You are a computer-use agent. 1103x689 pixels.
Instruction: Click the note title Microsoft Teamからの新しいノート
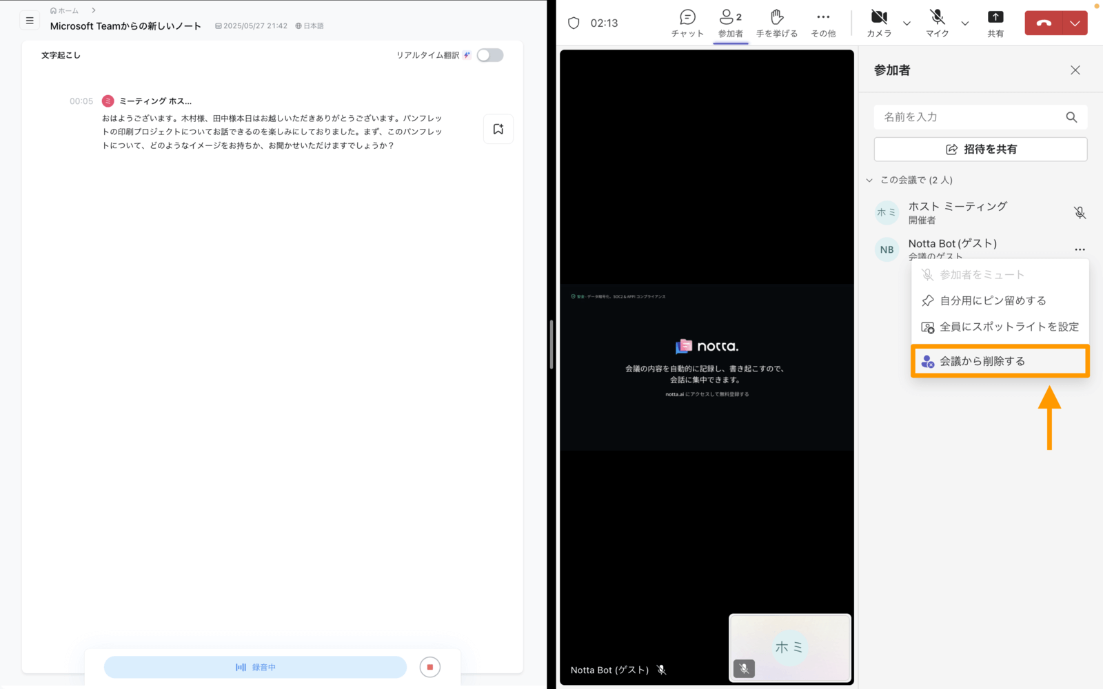[125, 26]
